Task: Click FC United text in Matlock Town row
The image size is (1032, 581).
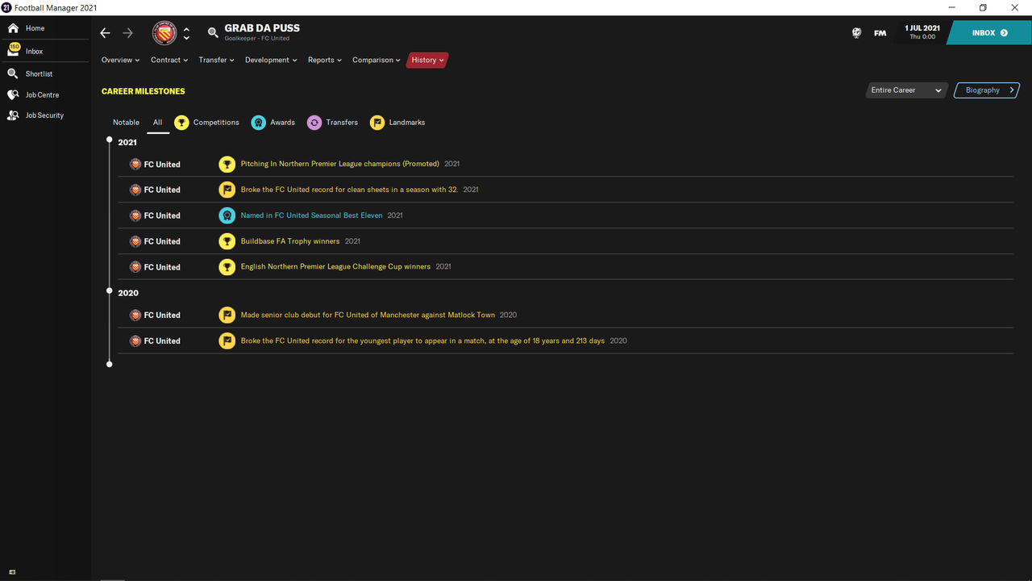Action: [162, 316]
